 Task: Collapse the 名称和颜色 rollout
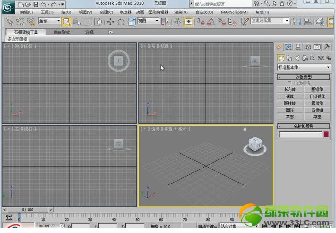(304, 126)
